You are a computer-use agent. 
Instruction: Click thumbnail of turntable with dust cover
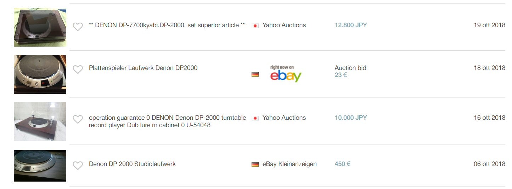[40, 27]
